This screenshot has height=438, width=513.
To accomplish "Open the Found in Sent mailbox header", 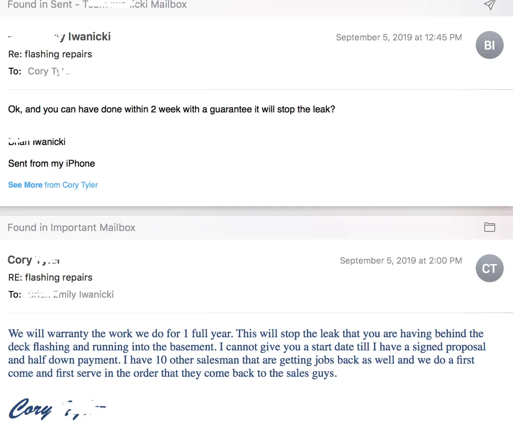I will [x=97, y=5].
